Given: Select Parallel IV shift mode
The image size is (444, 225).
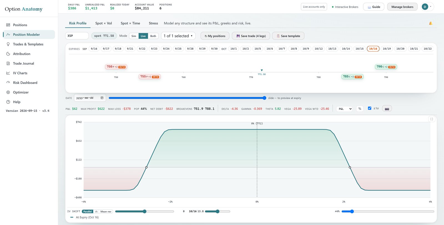Looking at the screenshot, I should click(87, 212).
